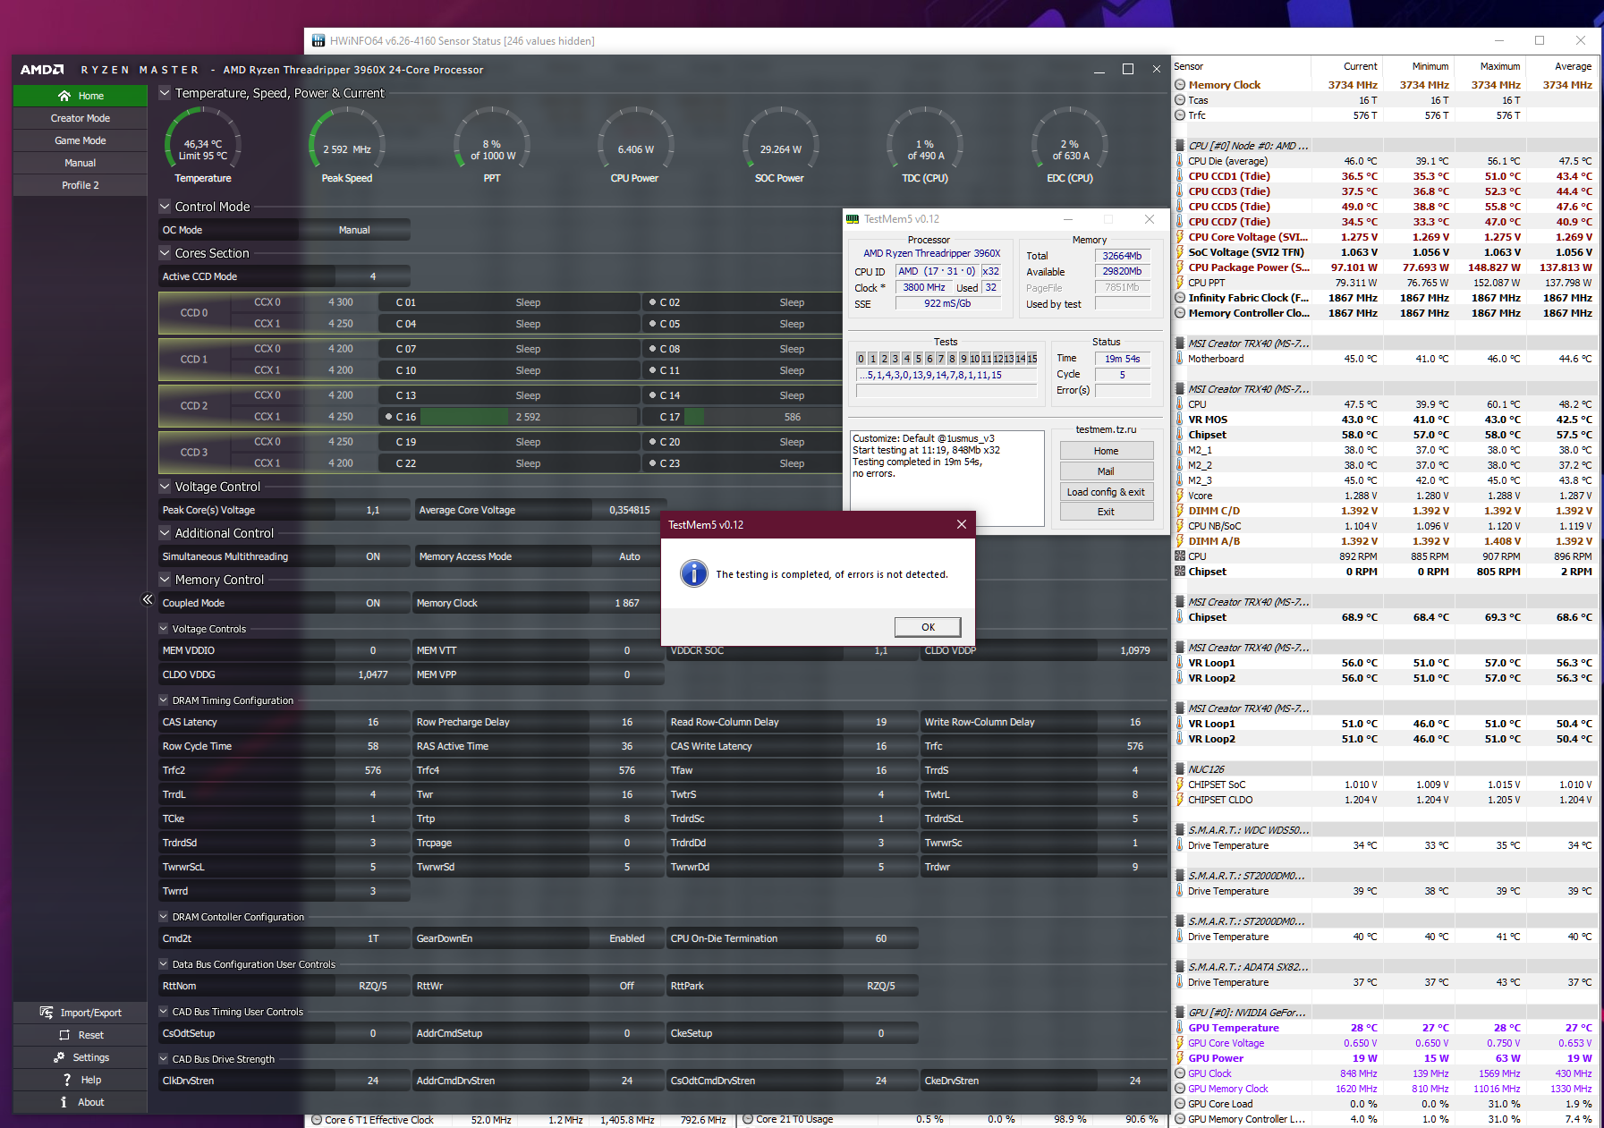This screenshot has height=1128, width=1604.
Task: Toggle the dot marker on core C 08
Action: 653,349
